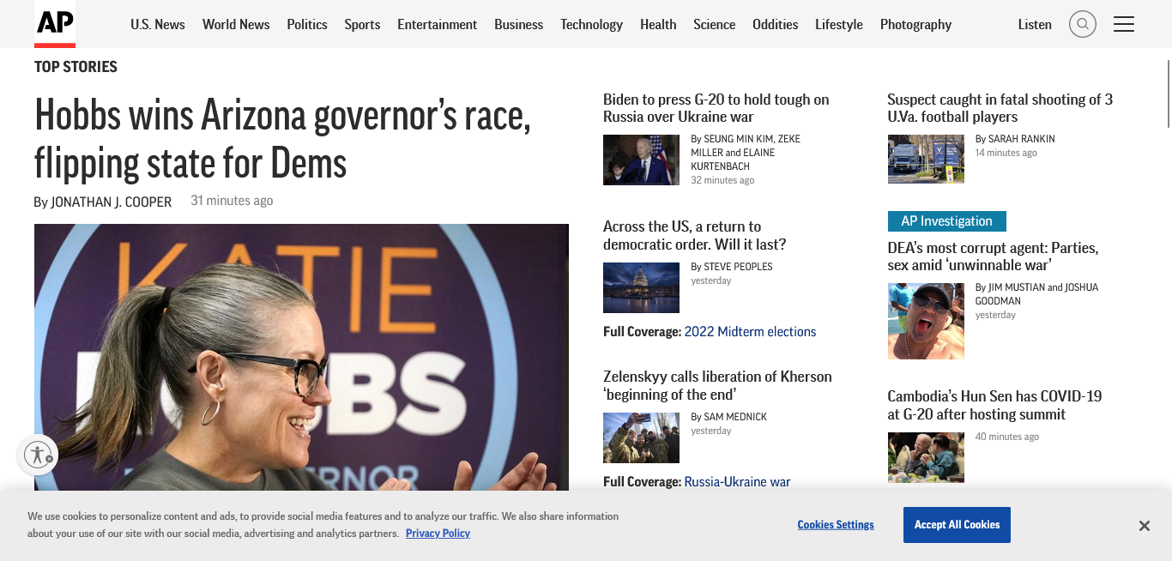Open Russia-Ukraine war full coverage
The width and height of the screenshot is (1172, 561).
[x=737, y=482]
